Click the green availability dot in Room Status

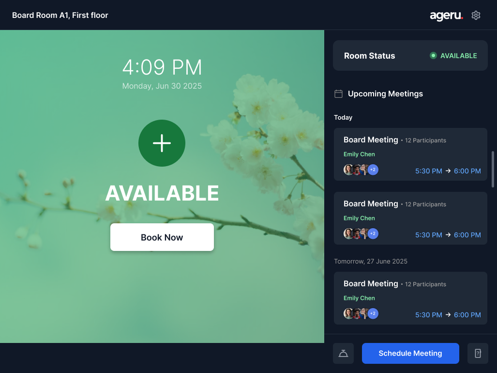click(x=433, y=55)
